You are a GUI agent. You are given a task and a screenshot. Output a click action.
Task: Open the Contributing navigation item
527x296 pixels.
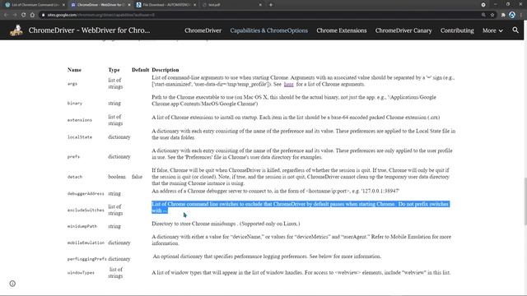click(457, 30)
